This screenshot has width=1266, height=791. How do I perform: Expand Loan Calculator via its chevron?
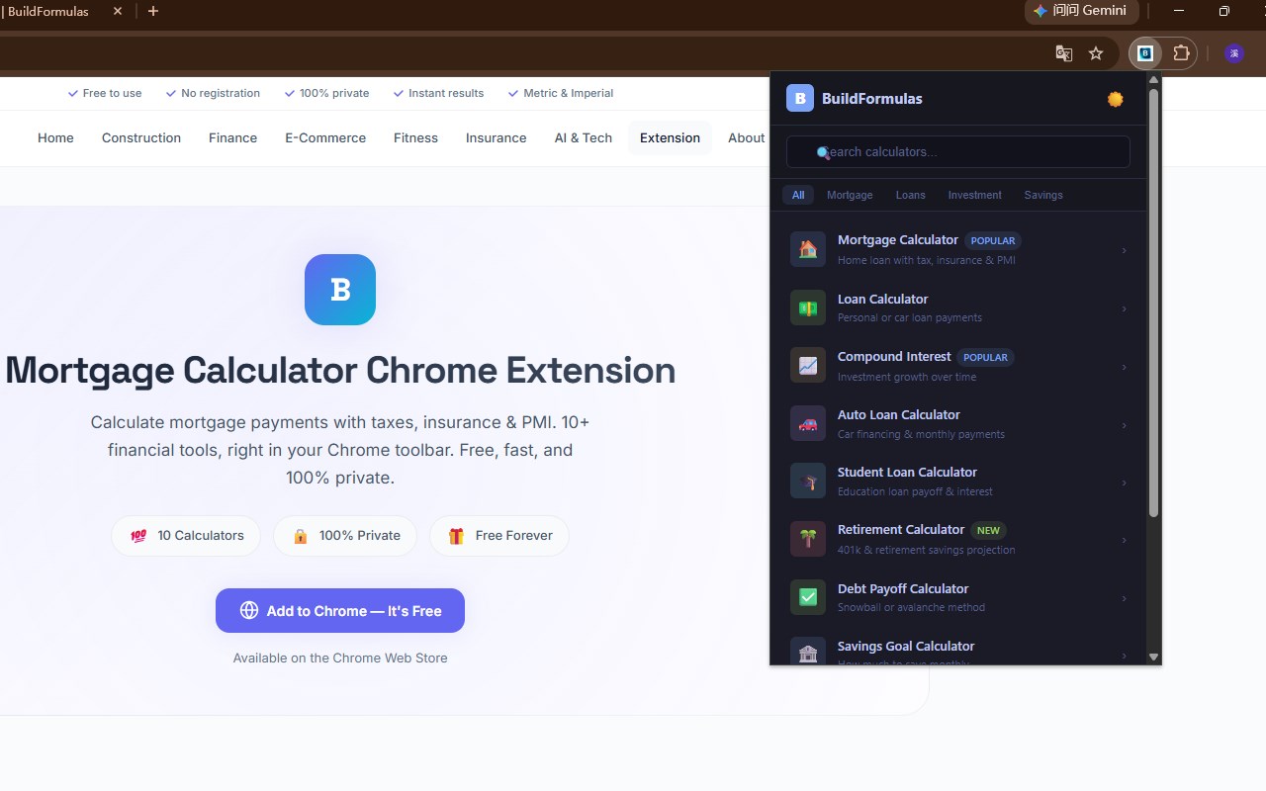[1124, 308]
